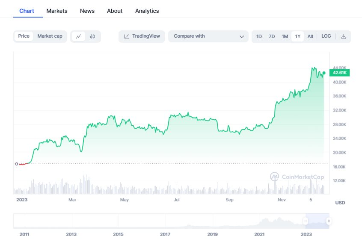Click the right range slider handle
Screen dimensions: 362x248
[x=329, y=221]
